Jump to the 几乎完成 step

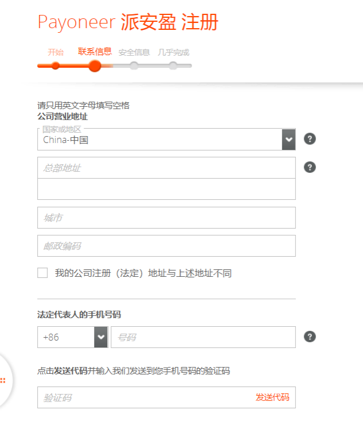point(173,52)
